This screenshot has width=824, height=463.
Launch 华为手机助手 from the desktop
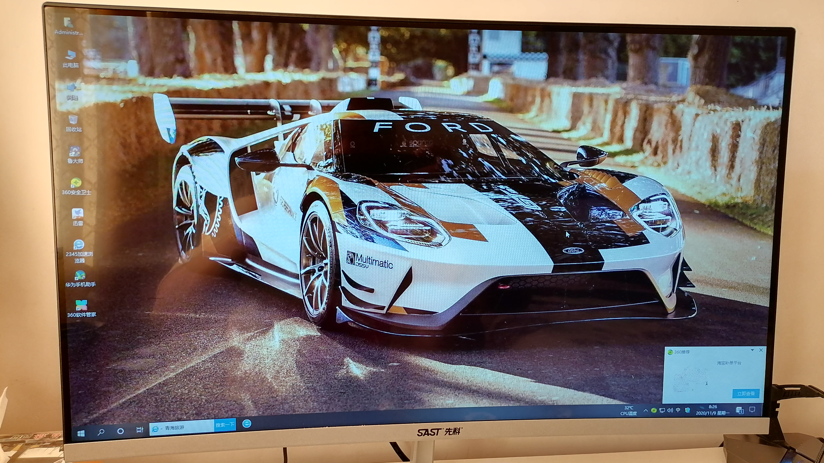point(80,276)
